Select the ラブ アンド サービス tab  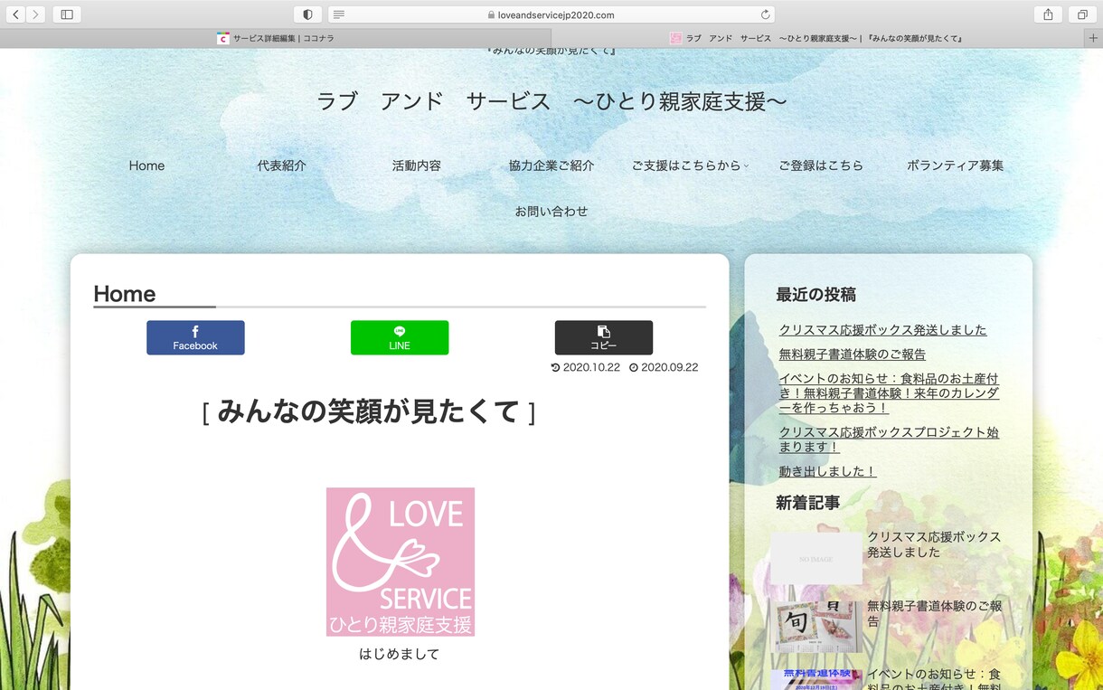click(817, 38)
